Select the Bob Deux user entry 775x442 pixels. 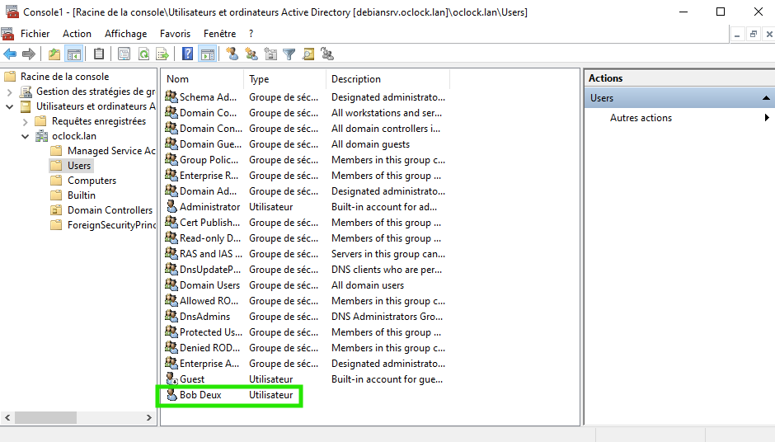(200, 395)
